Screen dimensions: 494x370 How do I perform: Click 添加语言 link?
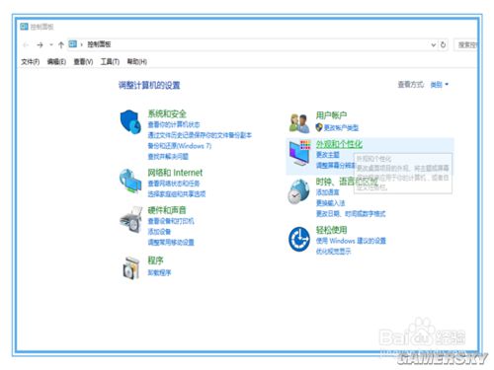(x=327, y=191)
